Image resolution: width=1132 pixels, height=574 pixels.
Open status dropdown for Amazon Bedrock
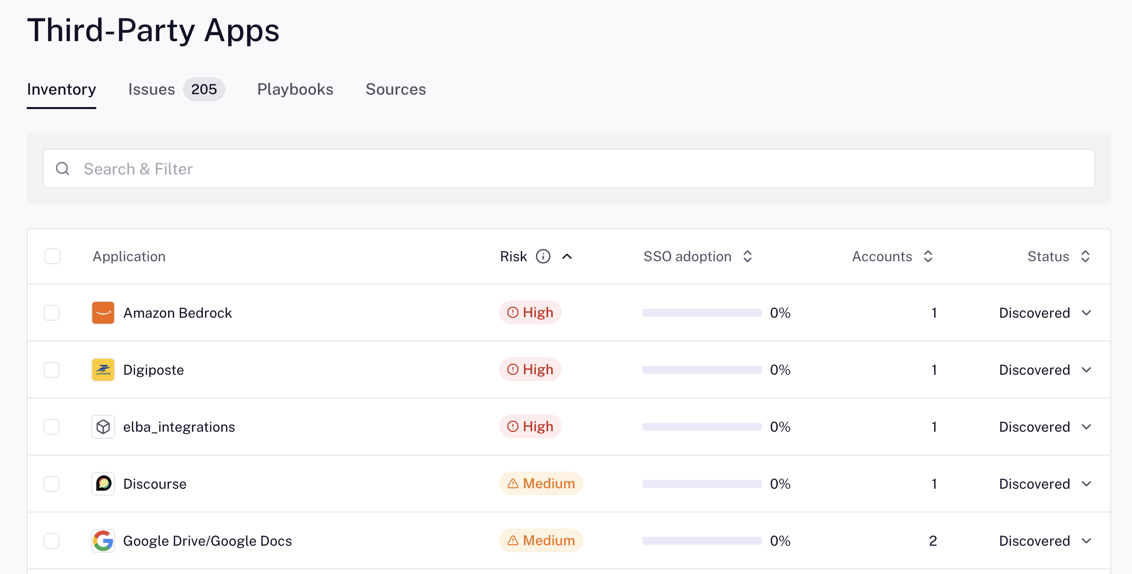click(x=1045, y=313)
